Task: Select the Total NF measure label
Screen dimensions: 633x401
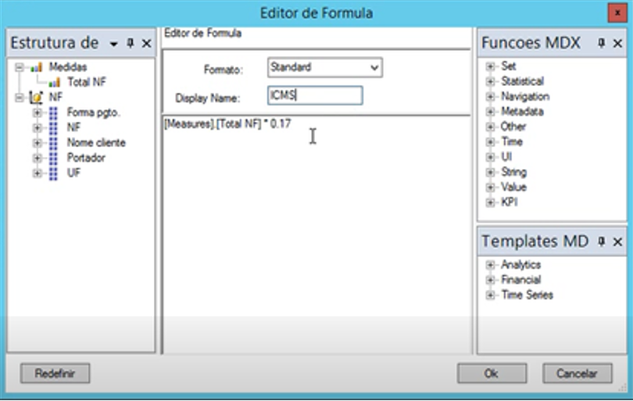Action: pos(87,82)
